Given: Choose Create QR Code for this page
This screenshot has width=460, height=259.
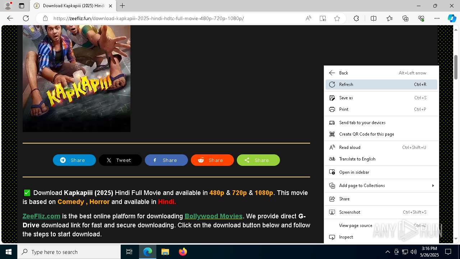Looking at the screenshot, I should coord(381,134).
